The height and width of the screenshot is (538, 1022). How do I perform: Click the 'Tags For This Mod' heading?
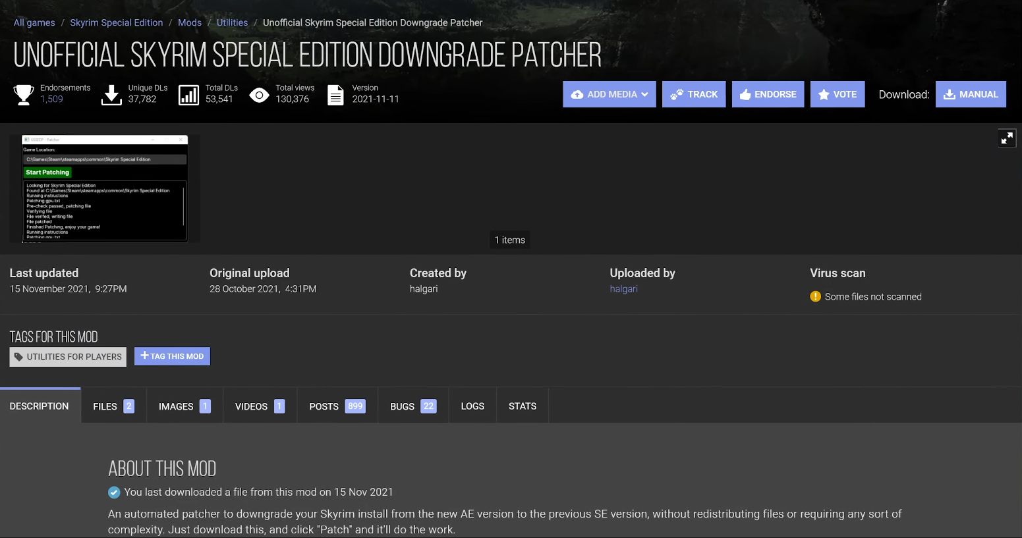click(x=54, y=337)
